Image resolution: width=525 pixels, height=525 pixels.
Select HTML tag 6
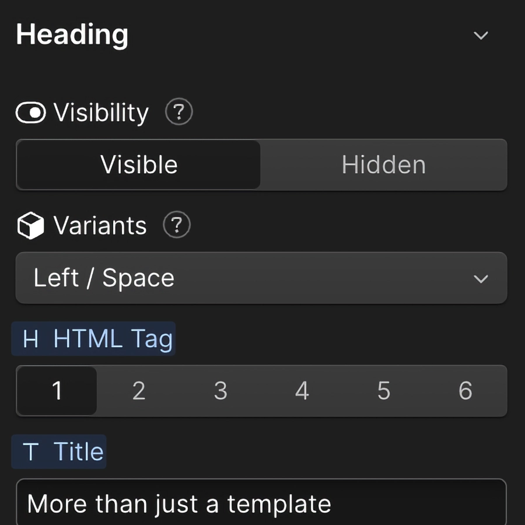(x=466, y=391)
